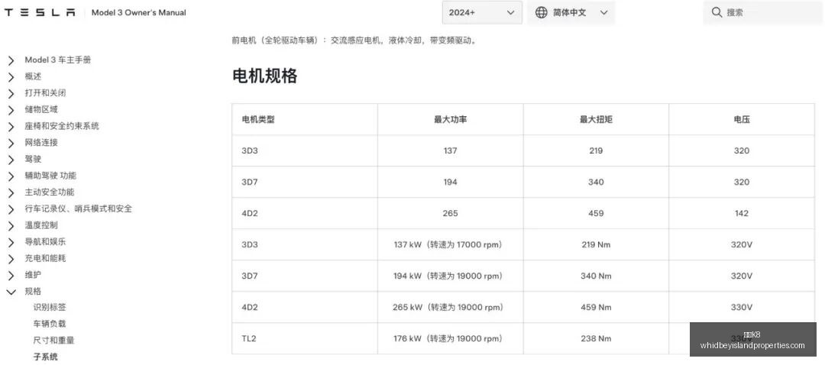Open the 温度控制 sidebar item
The height and width of the screenshot is (365, 825).
[x=41, y=225]
